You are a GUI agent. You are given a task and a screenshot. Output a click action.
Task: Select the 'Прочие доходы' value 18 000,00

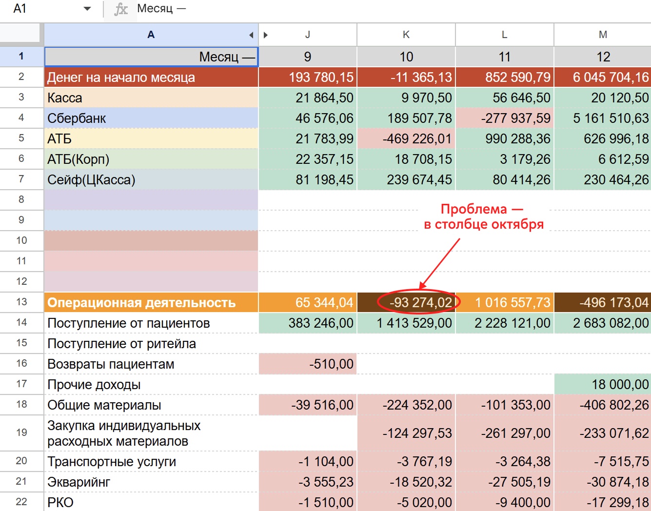pos(603,385)
